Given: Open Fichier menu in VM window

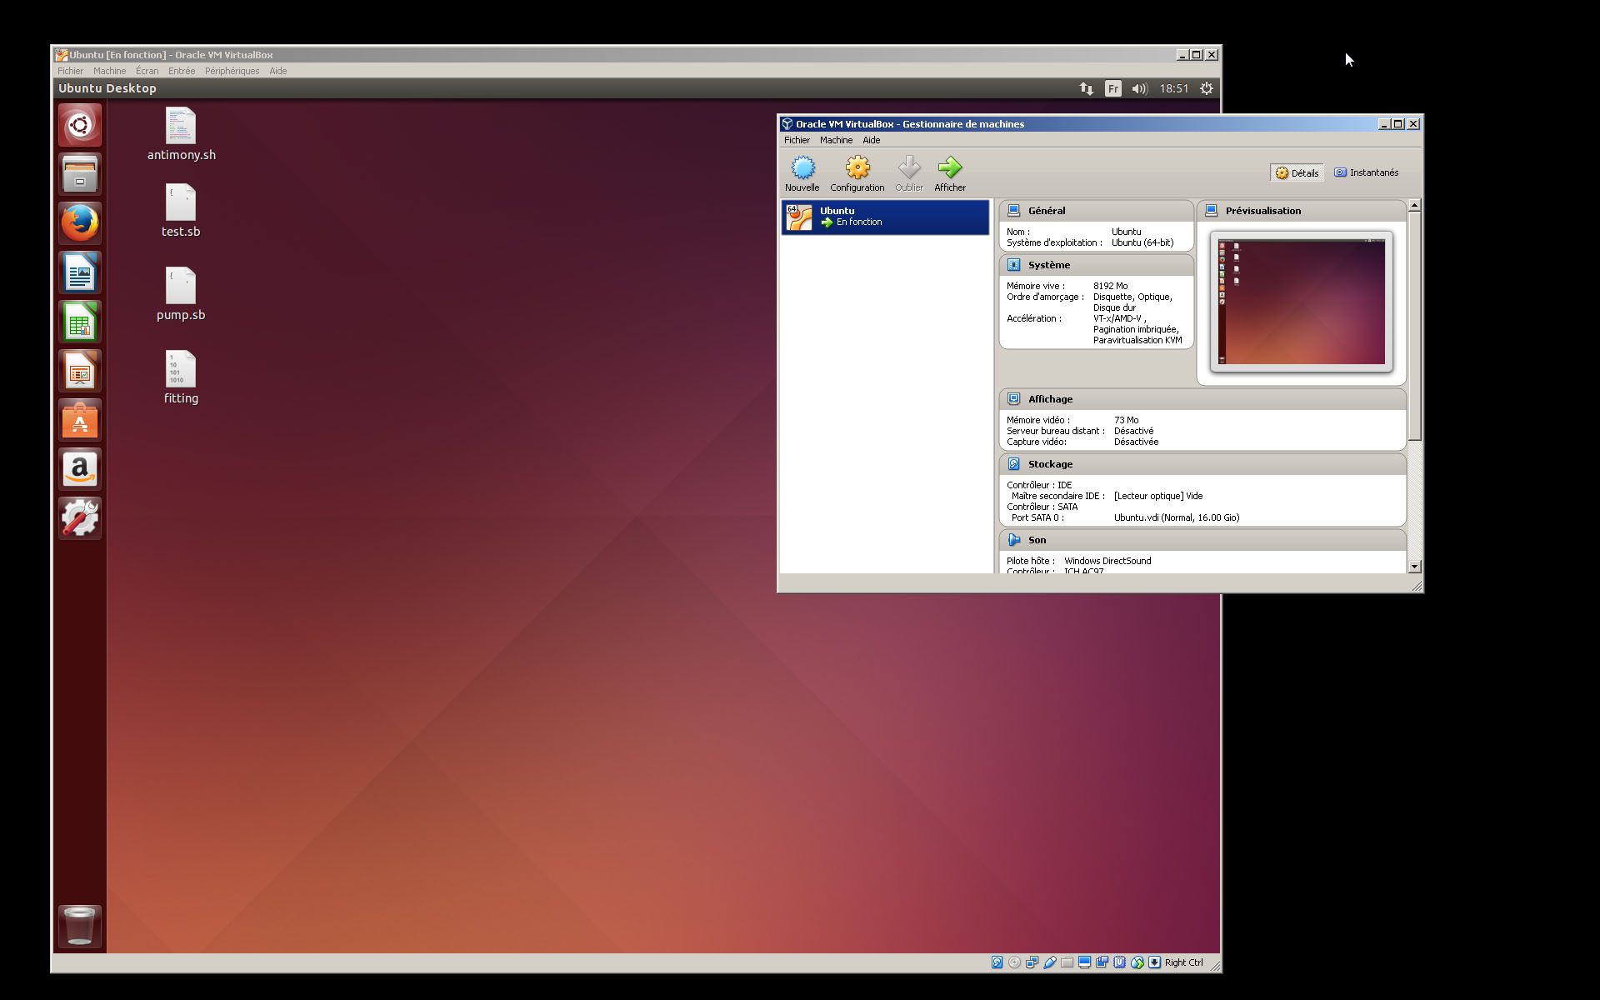Looking at the screenshot, I should click(70, 71).
